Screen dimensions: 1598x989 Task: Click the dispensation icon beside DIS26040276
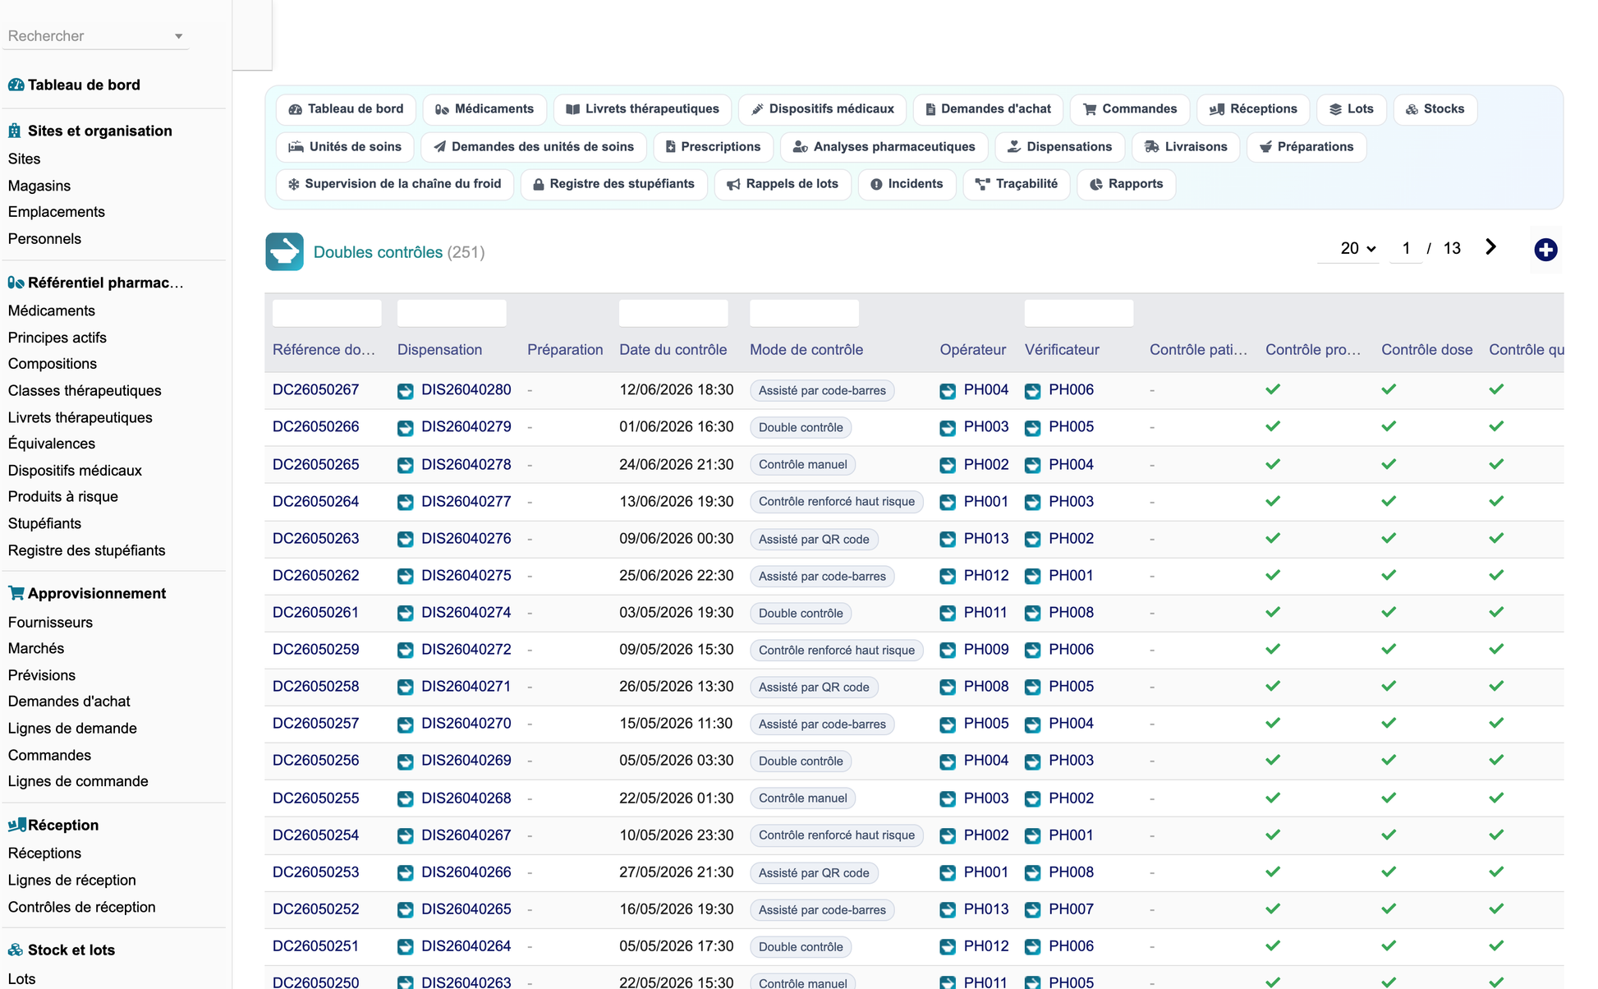pyautogui.click(x=406, y=540)
